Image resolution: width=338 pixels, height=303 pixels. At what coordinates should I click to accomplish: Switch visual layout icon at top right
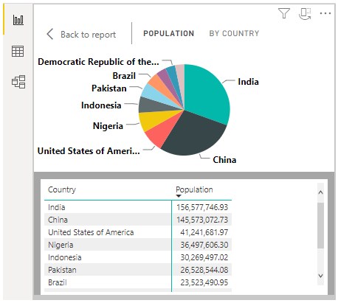[305, 13]
